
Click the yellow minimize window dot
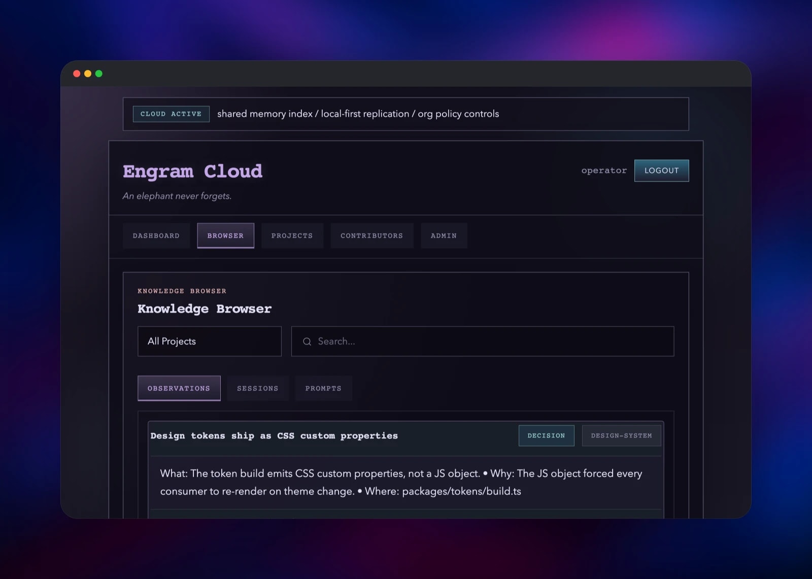point(88,74)
